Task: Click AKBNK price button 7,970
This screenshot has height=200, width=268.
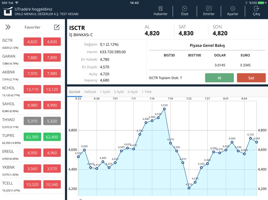Action: pos(33,73)
